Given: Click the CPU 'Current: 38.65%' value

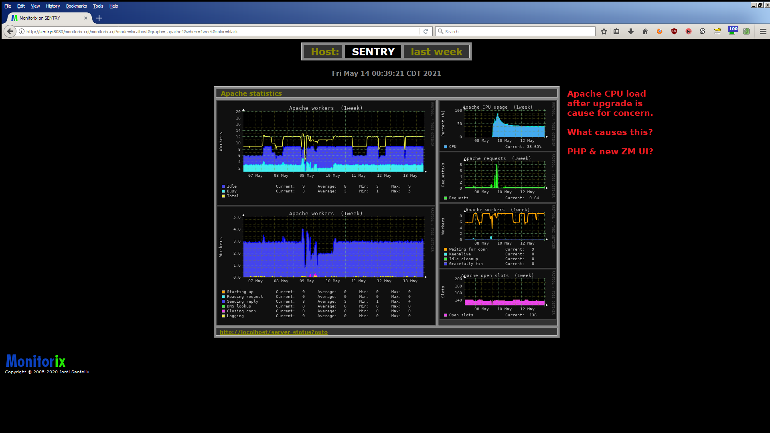Looking at the screenshot, I should point(523,147).
